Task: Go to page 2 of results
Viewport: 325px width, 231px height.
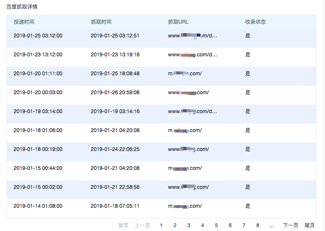Action: click(175, 225)
